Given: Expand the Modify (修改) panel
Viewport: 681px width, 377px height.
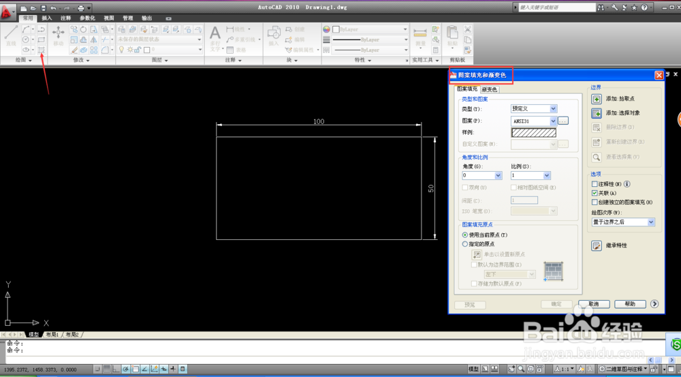Looking at the screenshot, I should tap(81, 60).
